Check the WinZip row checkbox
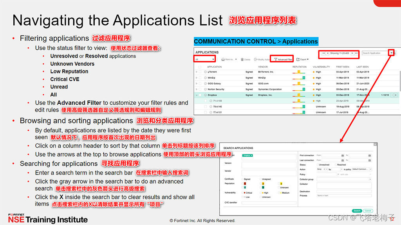The width and height of the screenshot is (401, 225). tap(200, 78)
